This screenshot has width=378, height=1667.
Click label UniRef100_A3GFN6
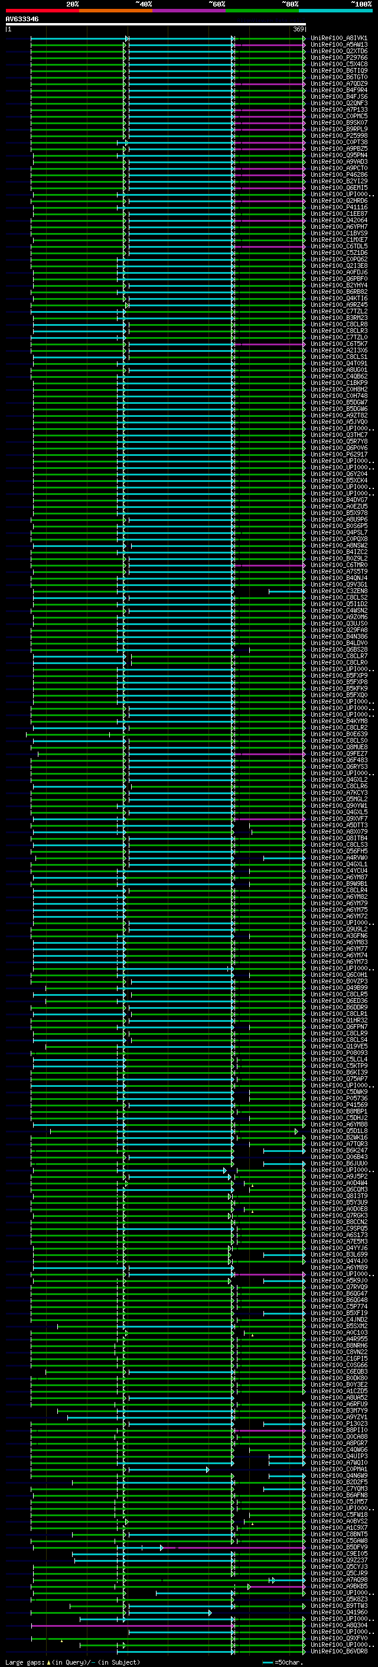pos(339,936)
